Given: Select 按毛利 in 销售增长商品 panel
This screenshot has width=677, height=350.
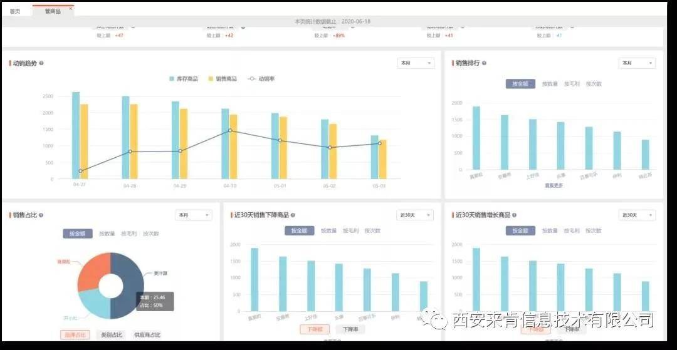Looking at the screenshot, I should [x=572, y=230].
